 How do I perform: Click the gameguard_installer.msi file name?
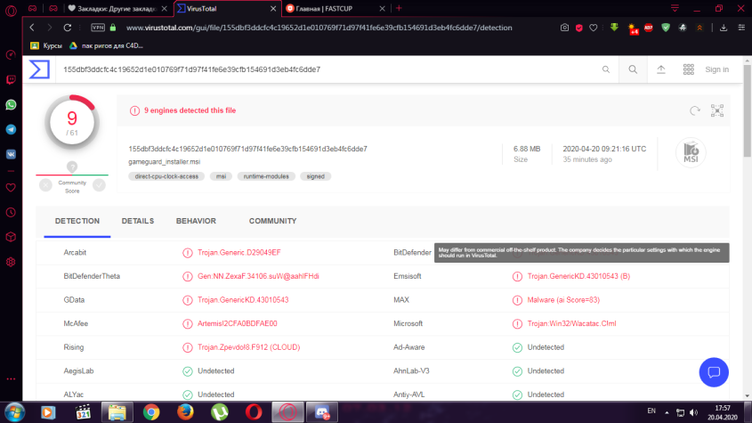tap(165, 162)
